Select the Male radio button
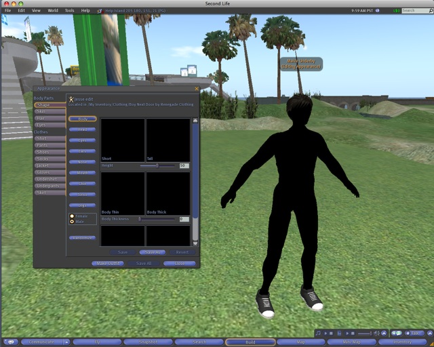The height and width of the screenshot is (347, 434). [x=72, y=222]
